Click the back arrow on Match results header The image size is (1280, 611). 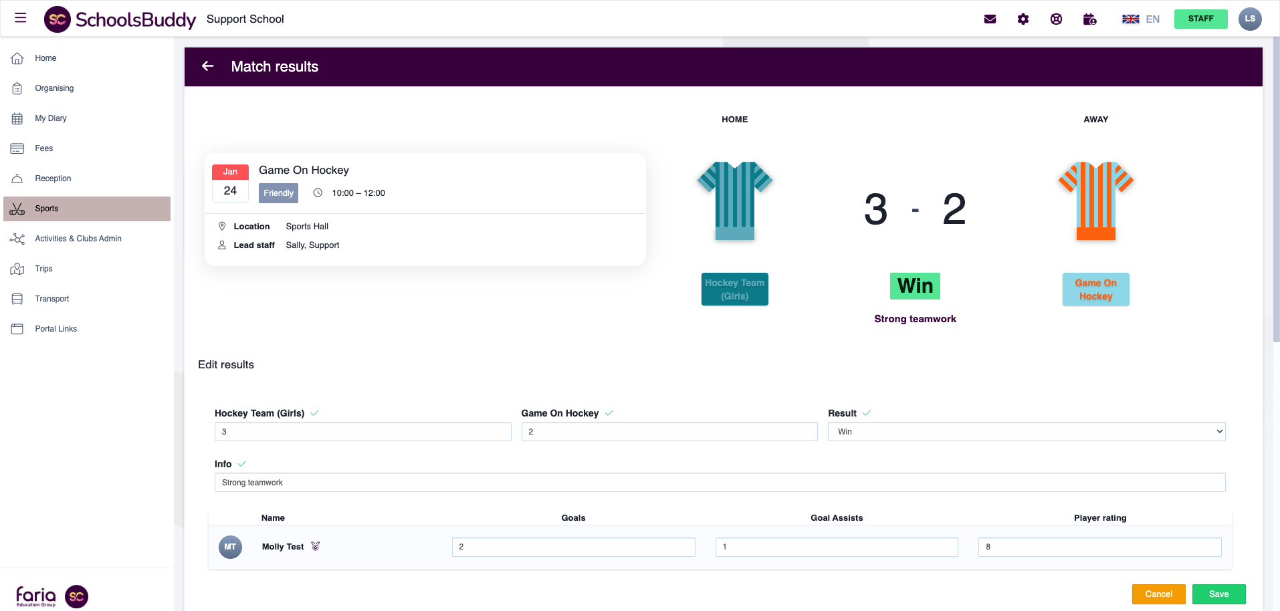click(x=207, y=66)
